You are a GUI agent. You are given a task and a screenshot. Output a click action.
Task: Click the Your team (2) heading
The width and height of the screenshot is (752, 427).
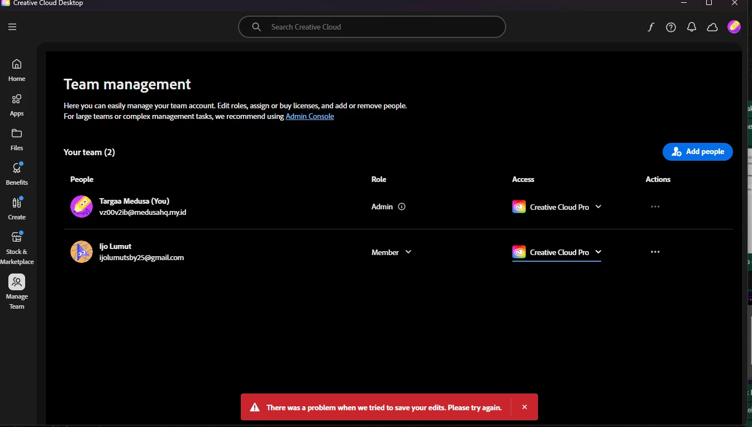click(89, 152)
